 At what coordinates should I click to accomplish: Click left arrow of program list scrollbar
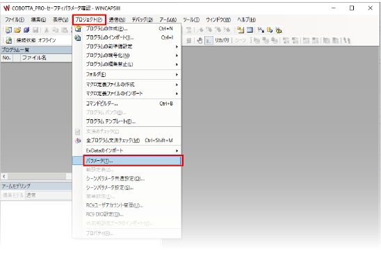[x=4, y=176]
